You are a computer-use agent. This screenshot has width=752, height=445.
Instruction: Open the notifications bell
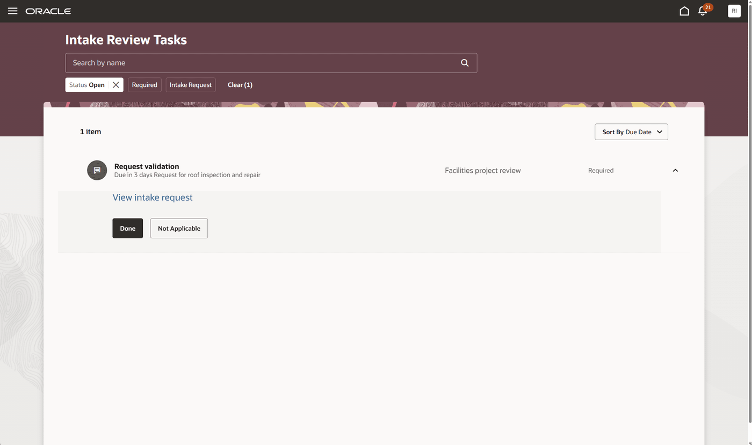(703, 11)
